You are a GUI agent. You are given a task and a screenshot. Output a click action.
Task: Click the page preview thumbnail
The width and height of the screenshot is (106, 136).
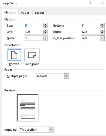(x=28, y=107)
